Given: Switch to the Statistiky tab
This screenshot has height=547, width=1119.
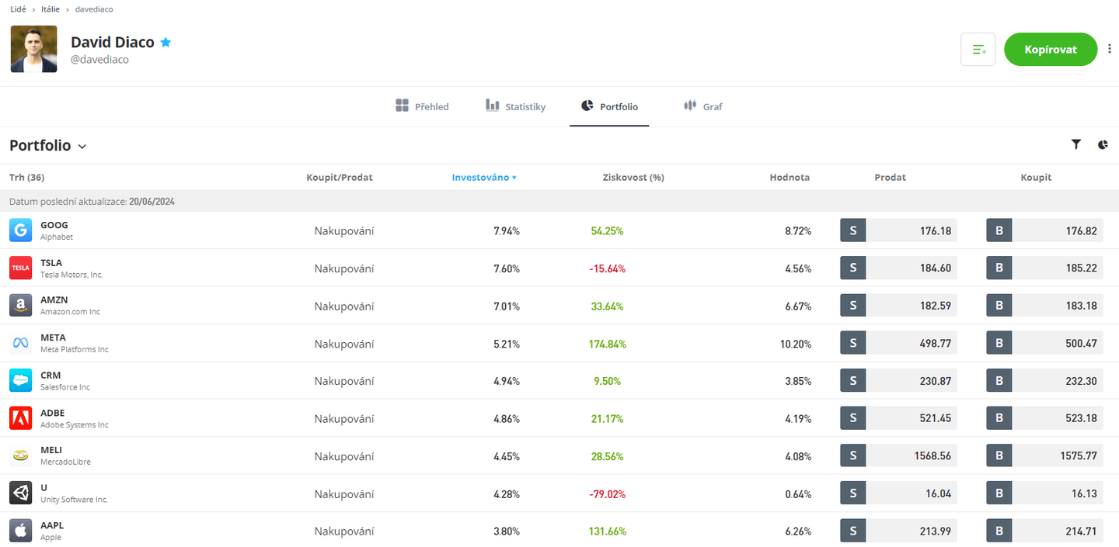Looking at the screenshot, I should click(x=516, y=106).
